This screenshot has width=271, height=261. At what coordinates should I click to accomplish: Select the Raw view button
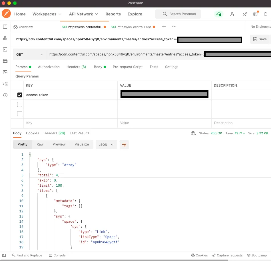coord(40,144)
